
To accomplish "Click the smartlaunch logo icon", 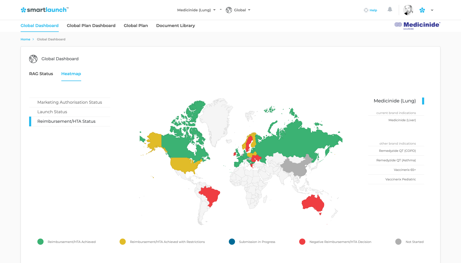I will point(23,10).
